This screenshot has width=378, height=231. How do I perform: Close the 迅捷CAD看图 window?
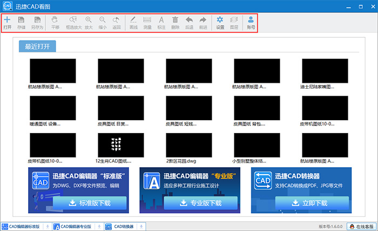coord(373,7)
